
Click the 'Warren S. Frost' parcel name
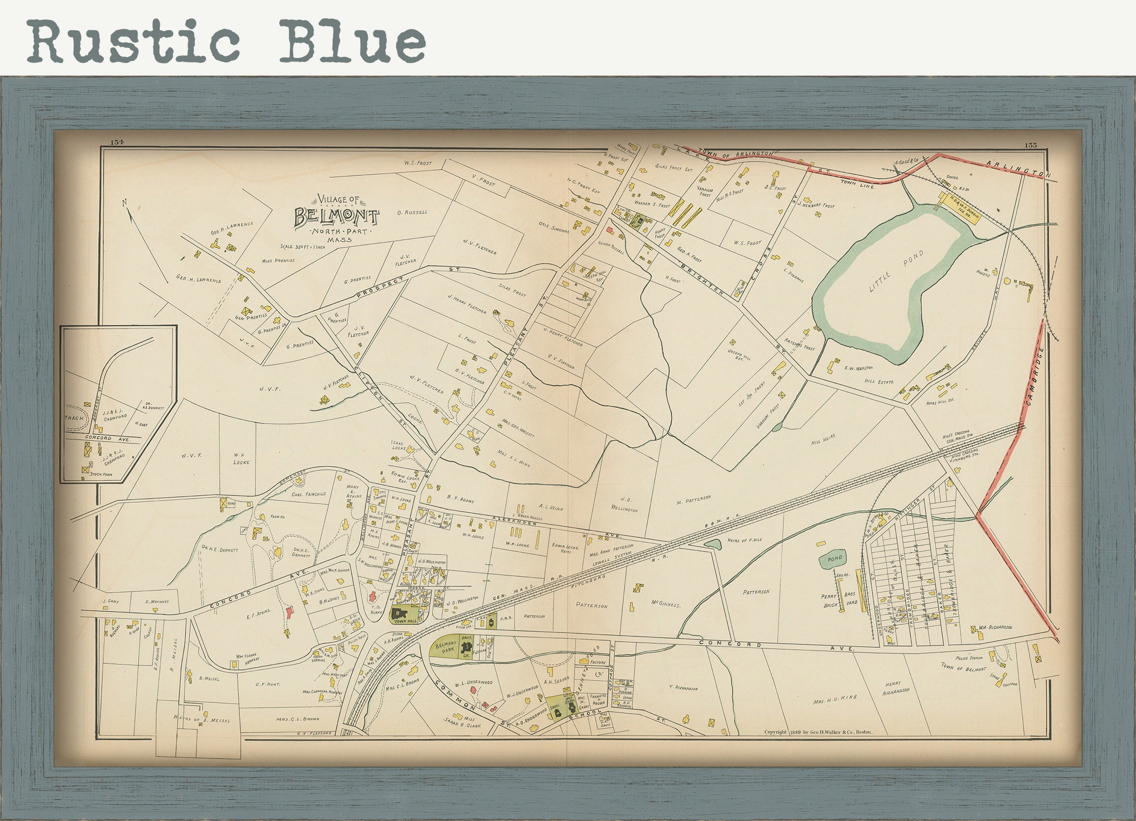pos(652,205)
